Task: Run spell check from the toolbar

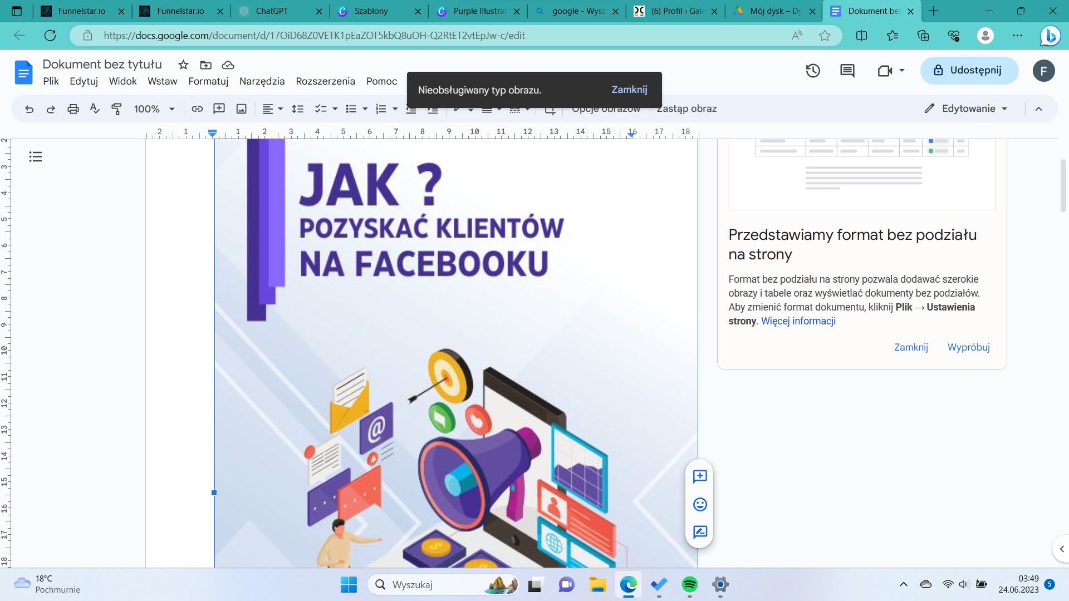Action: click(x=94, y=109)
